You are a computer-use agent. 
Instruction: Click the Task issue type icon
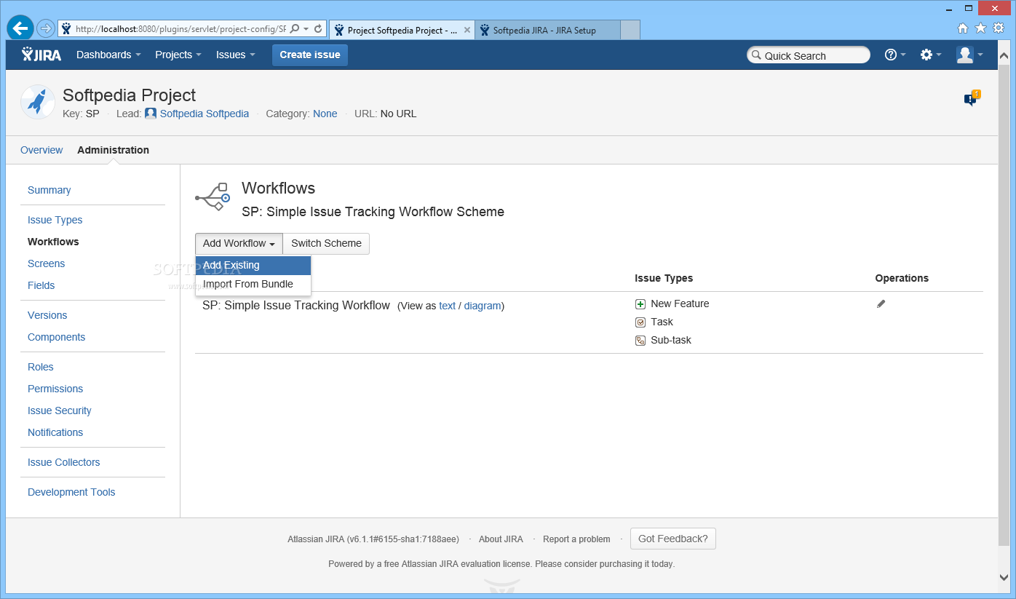pyautogui.click(x=640, y=322)
